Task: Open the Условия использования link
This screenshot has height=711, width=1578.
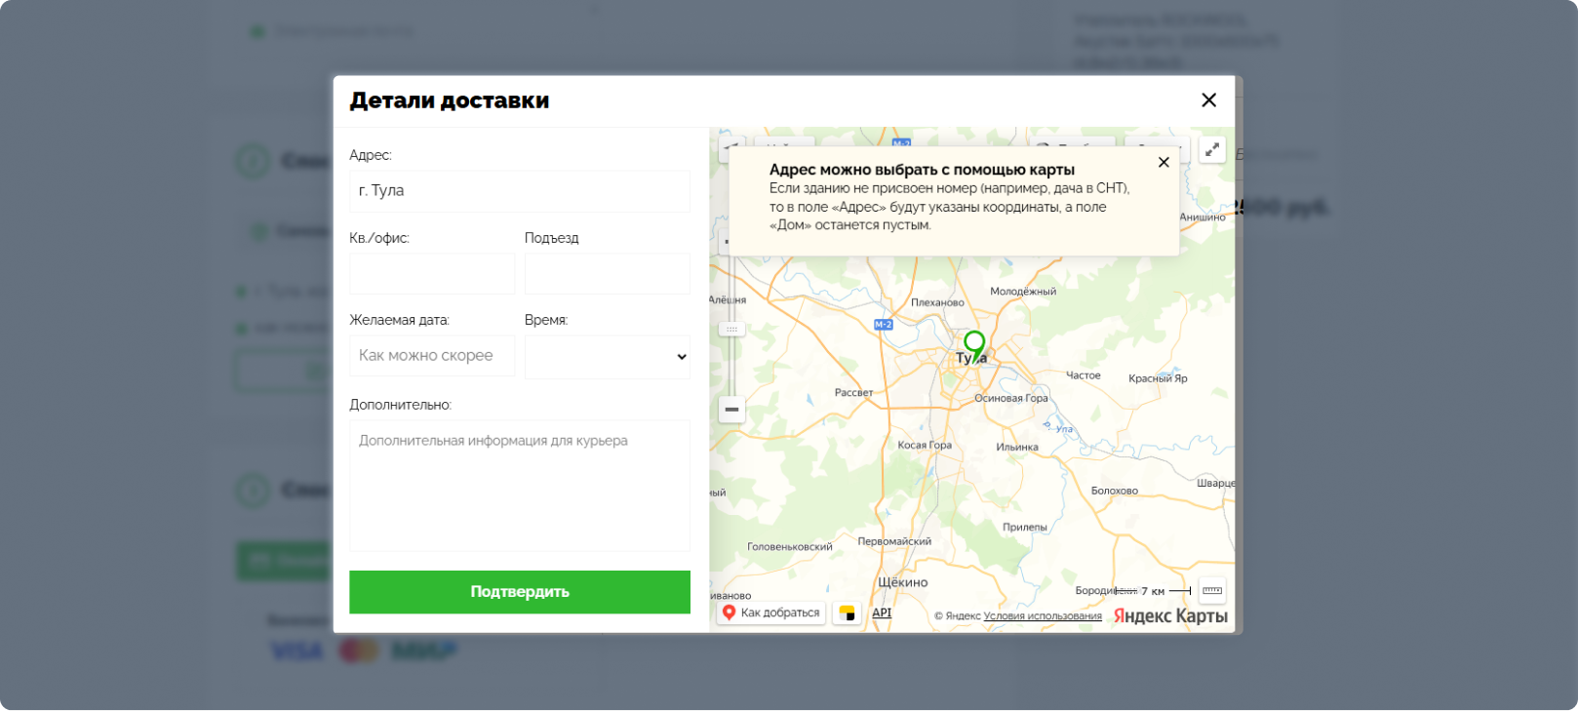Action: [x=1042, y=615]
